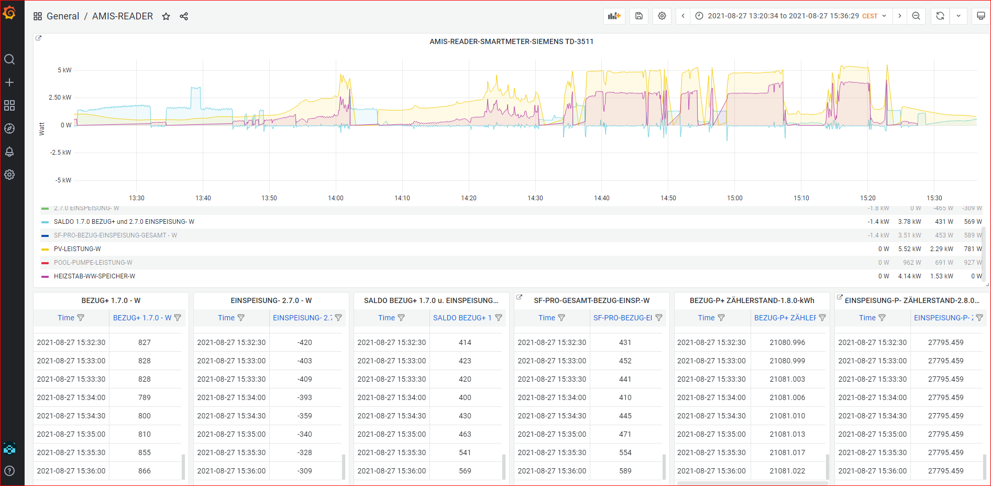This screenshot has width=991, height=486.
Task: Filter Time column in EINSPEISUNG- 2.7.0 table
Action: (241, 318)
